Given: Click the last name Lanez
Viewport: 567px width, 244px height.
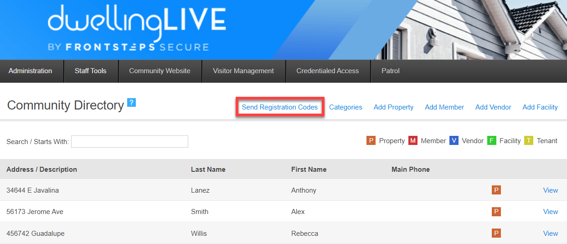Looking at the screenshot, I should tap(200, 190).
